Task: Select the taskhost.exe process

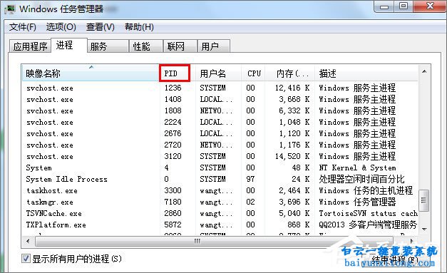Action: click(x=52, y=190)
